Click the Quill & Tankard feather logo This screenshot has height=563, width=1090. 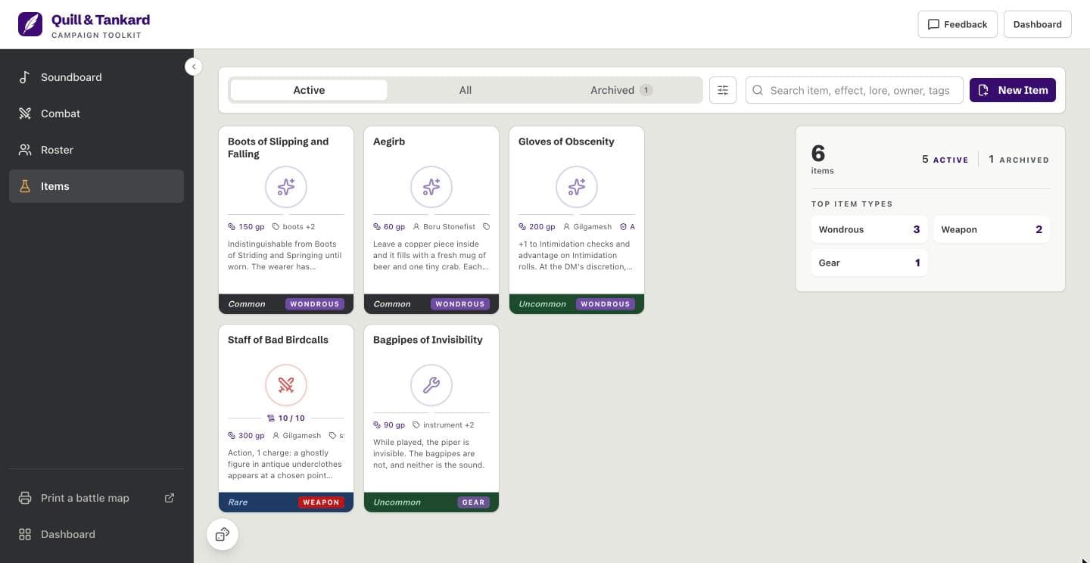click(x=30, y=24)
